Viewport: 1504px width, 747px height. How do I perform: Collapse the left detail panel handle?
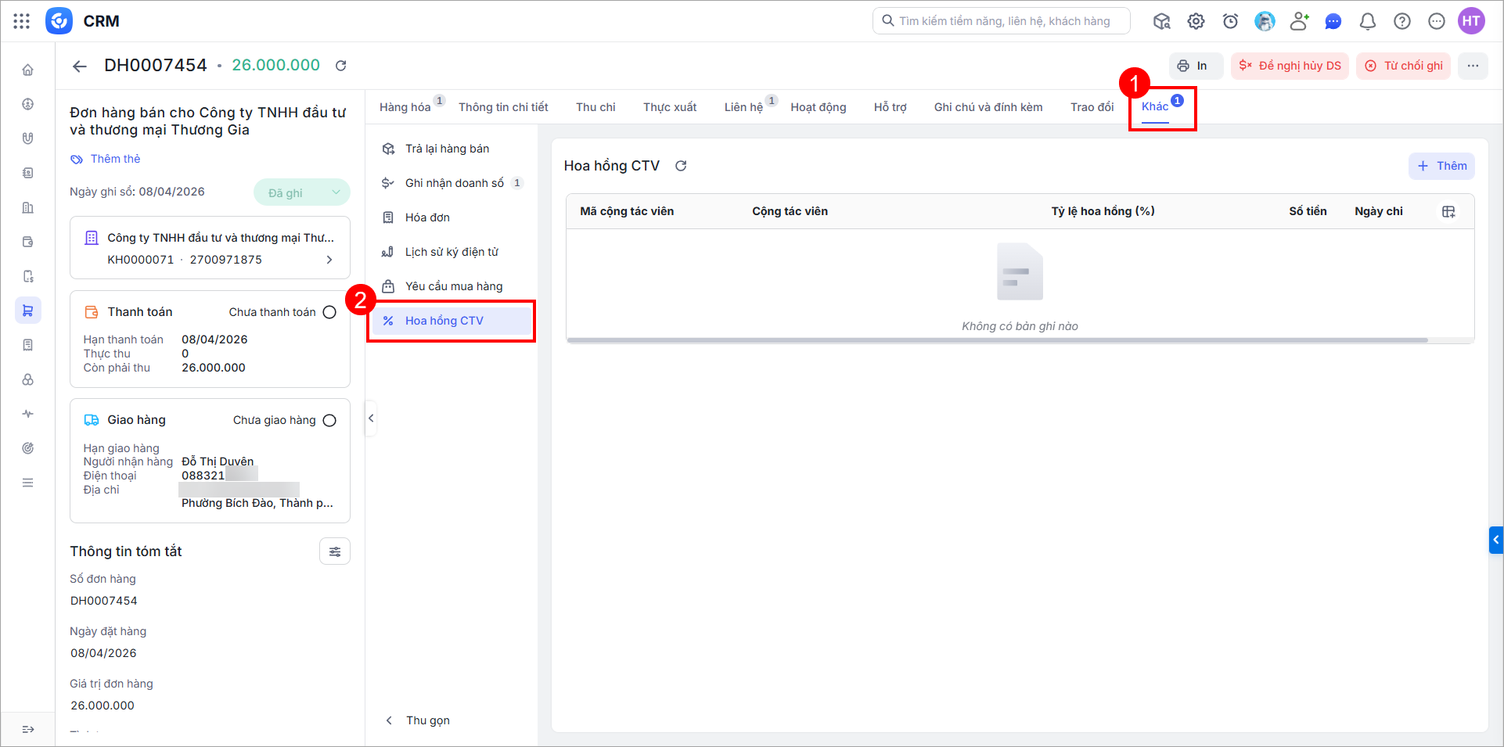point(371,418)
